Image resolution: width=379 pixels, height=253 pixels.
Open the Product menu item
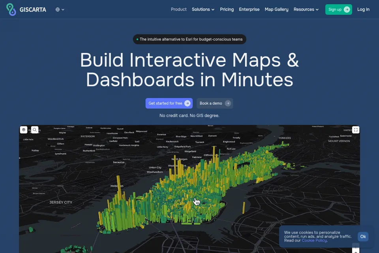point(178,9)
